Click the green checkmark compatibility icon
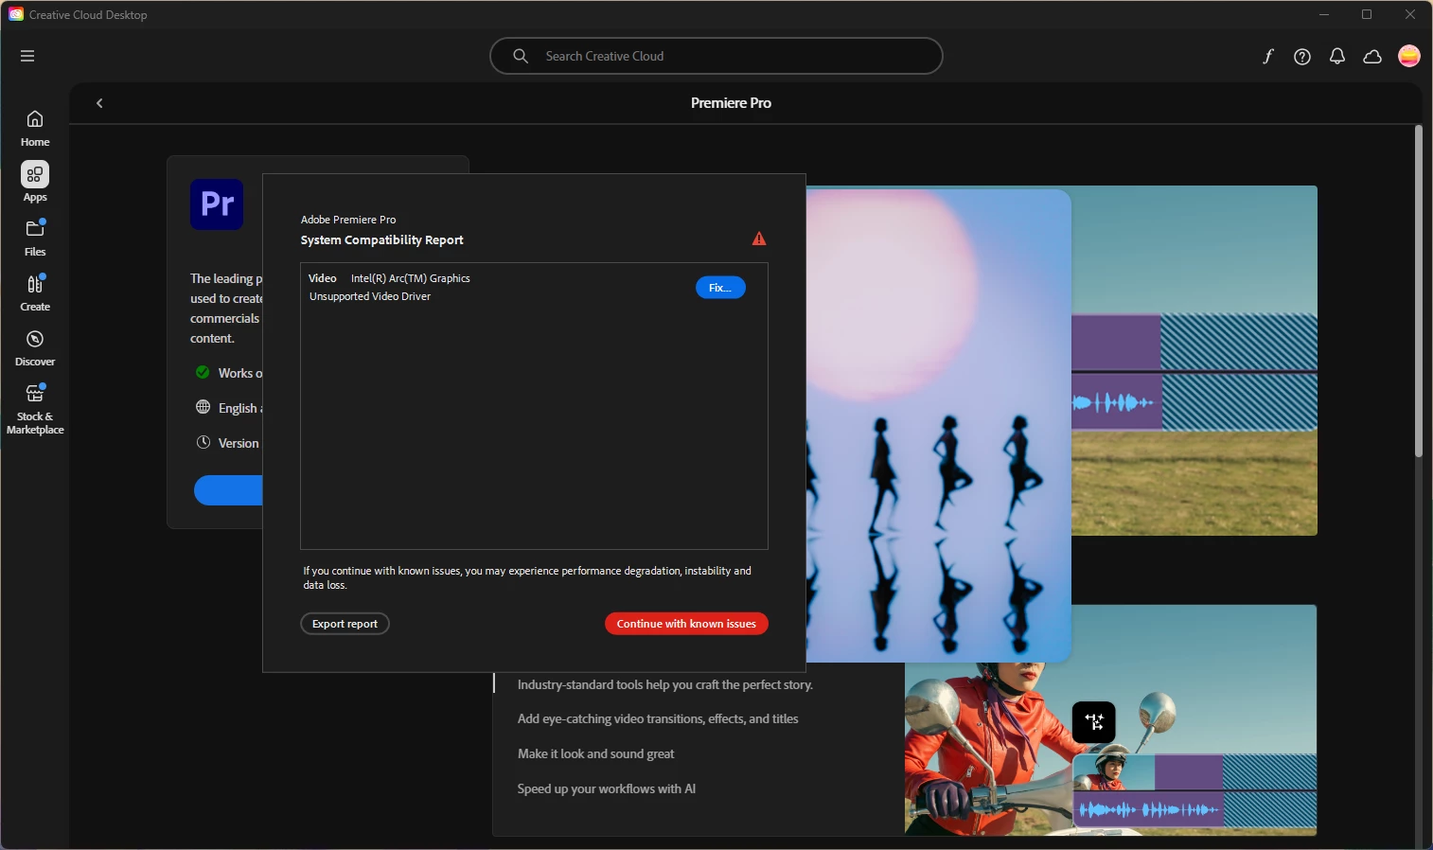This screenshot has width=1433, height=850. tap(203, 372)
